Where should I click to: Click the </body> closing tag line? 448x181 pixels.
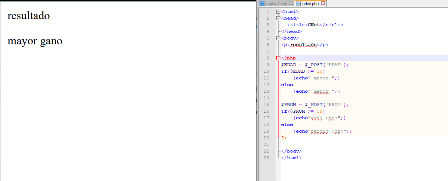click(x=291, y=151)
